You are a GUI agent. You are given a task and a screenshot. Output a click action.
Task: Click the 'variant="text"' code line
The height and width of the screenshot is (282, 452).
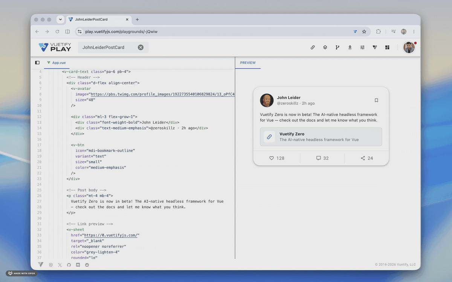(91, 156)
